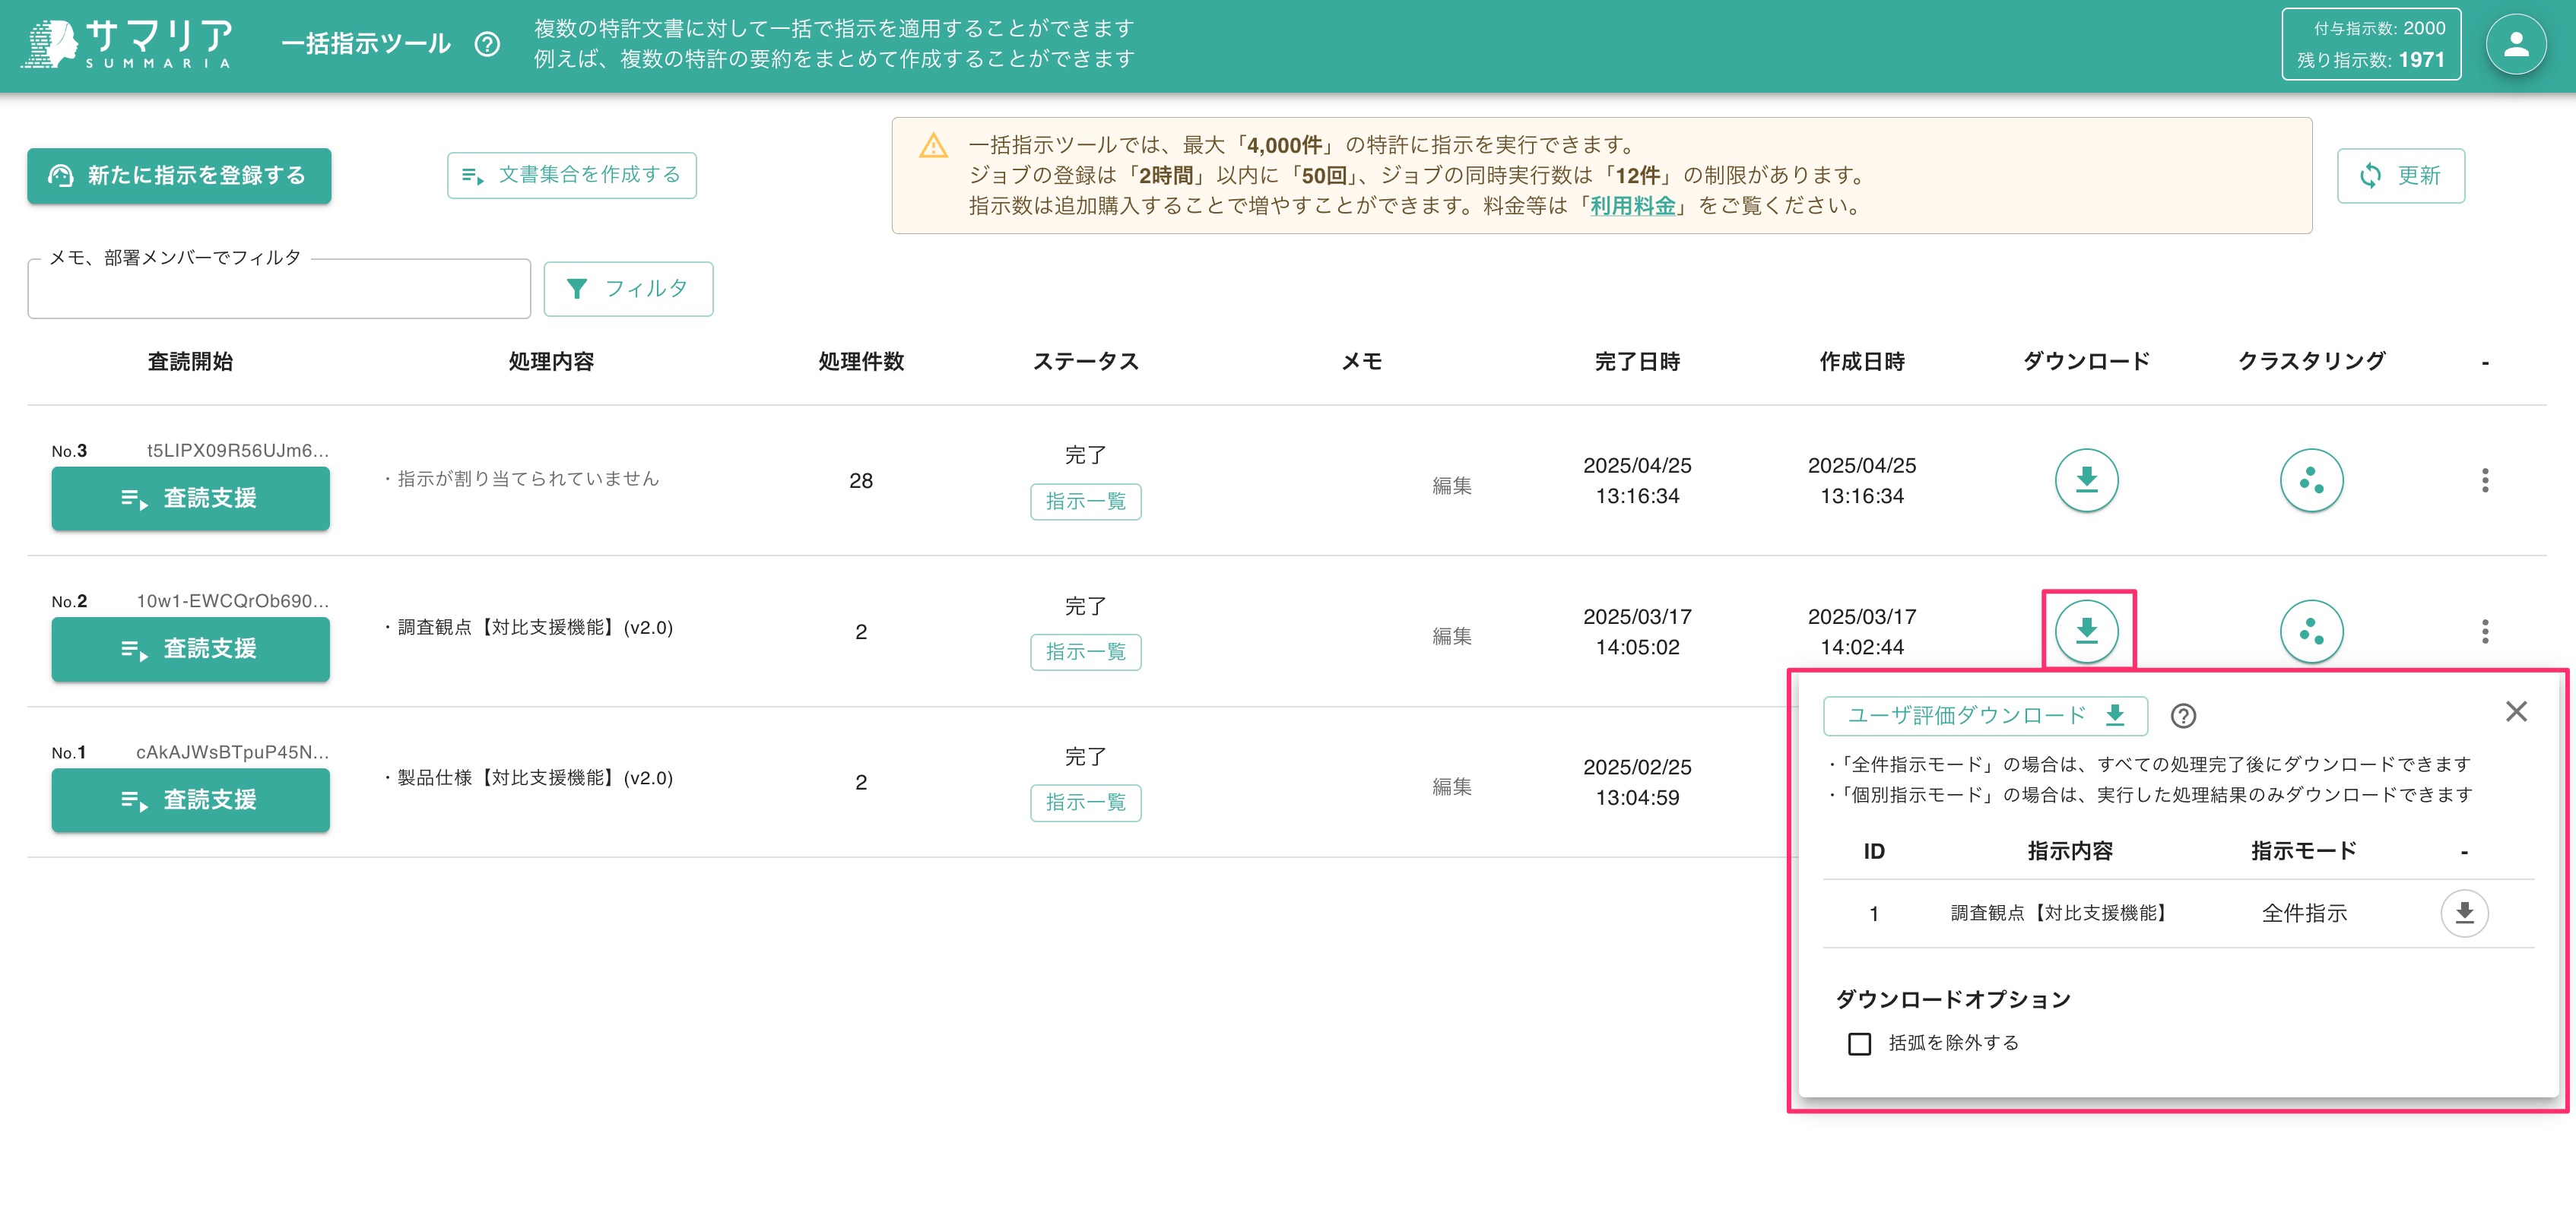The image size is (2576, 1222).
Task: Click the download icon for job No.3
Action: coord(2086,480)
